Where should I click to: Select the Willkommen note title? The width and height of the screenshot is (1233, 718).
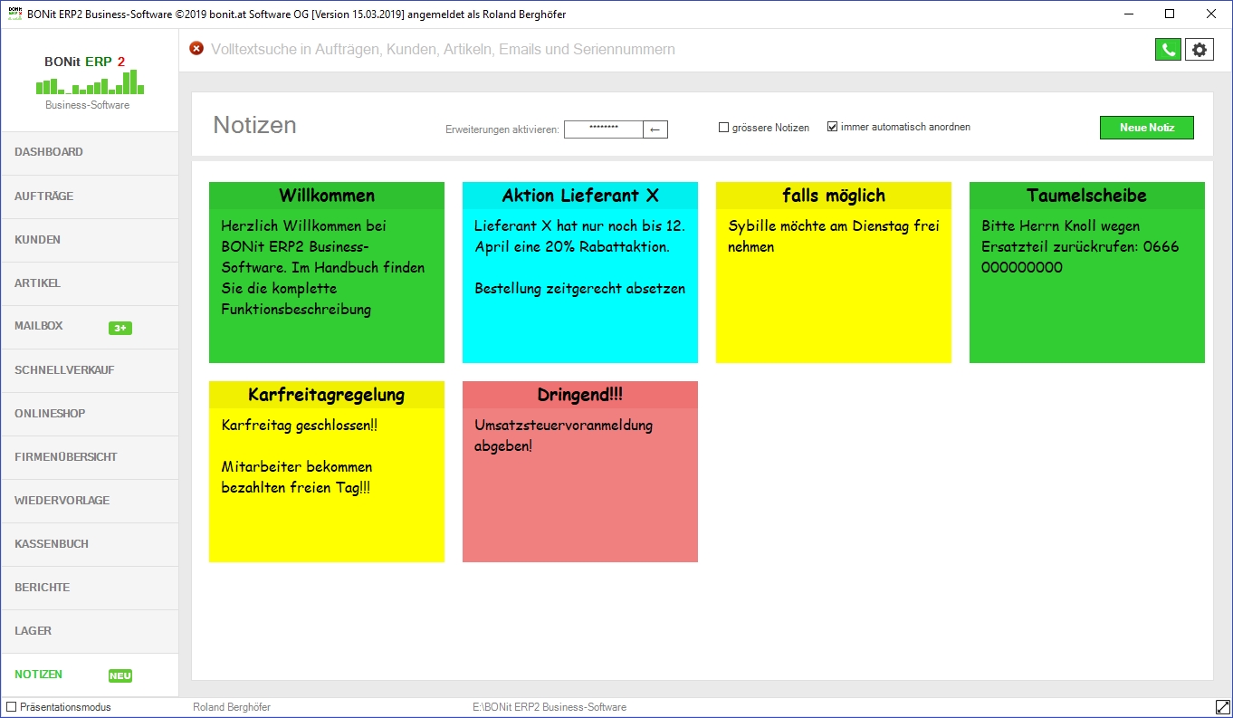click(327, 196)
